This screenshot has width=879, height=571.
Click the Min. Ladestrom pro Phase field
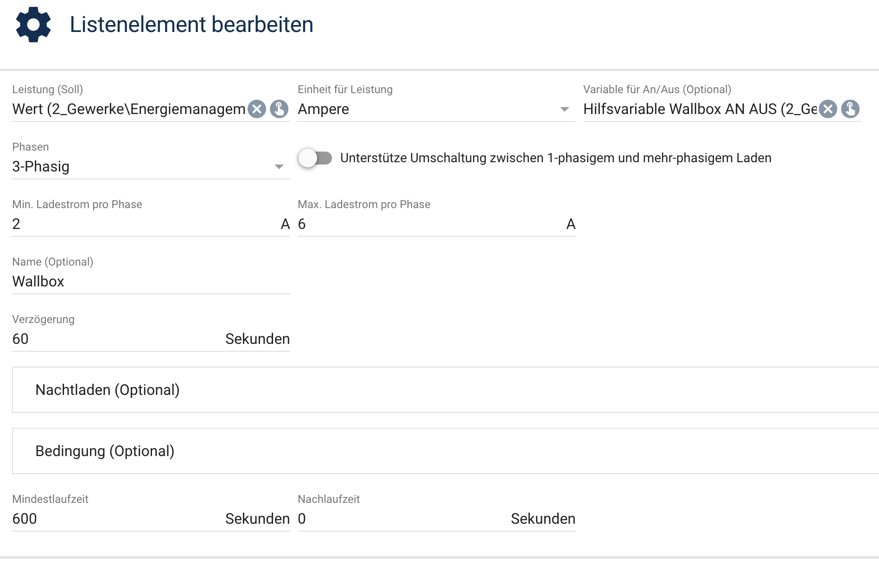point(151,224)
